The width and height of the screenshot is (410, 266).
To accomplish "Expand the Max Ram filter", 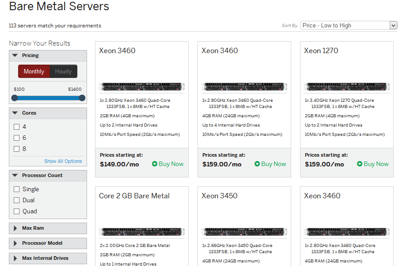I will click(48, 228).
